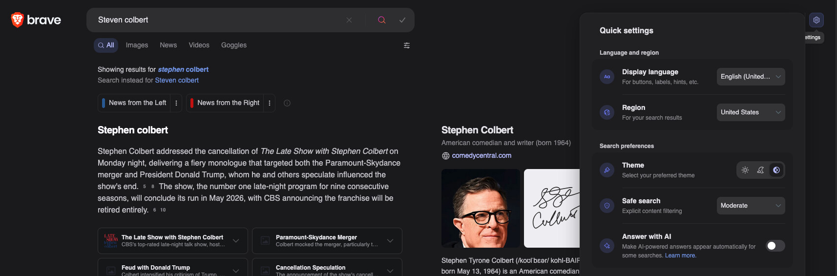The image size is (837, 276).
Task: Open options menu for News from the Right
Action: (x=270, y=103)
